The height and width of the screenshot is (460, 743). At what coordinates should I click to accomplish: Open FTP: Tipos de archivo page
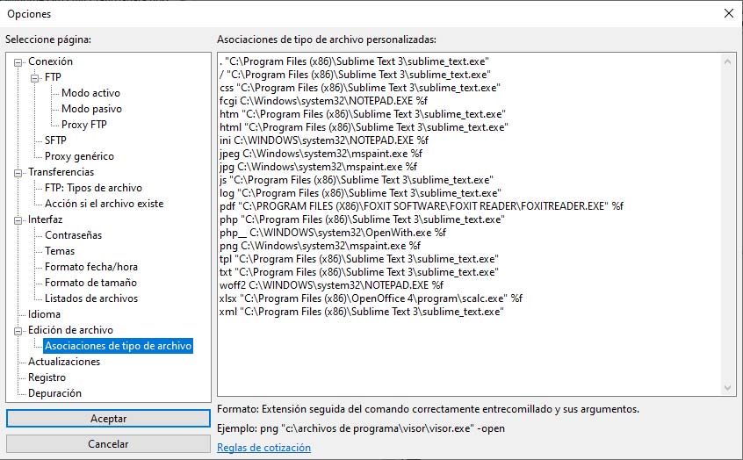click(x=93, y=188)
